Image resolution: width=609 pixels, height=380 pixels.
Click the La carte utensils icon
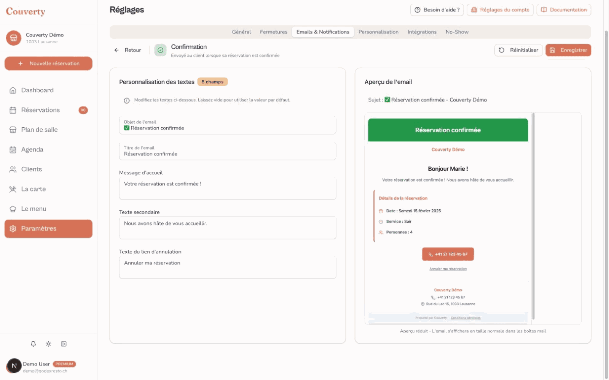(13, 189)
